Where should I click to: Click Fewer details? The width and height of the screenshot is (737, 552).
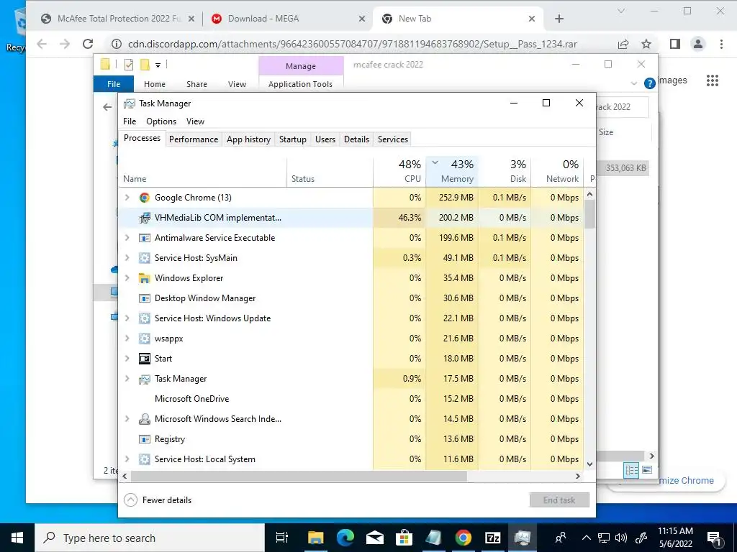pyautogui.click(x=158, y=500)
